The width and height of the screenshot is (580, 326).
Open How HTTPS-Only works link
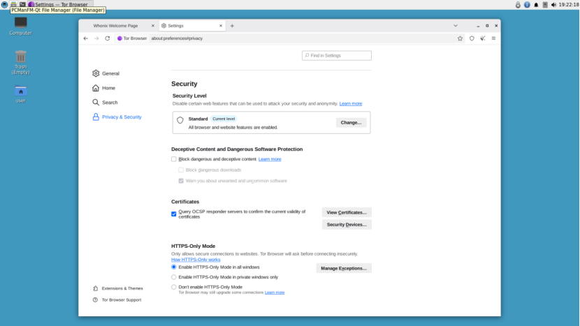coord(196,260)
